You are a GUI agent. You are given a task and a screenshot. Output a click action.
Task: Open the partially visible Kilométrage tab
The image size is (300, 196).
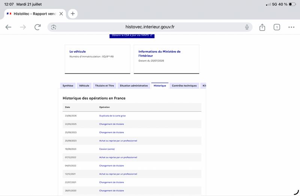[203, 86]
